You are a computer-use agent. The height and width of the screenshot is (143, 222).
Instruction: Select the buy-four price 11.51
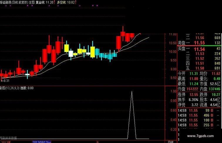200,63
